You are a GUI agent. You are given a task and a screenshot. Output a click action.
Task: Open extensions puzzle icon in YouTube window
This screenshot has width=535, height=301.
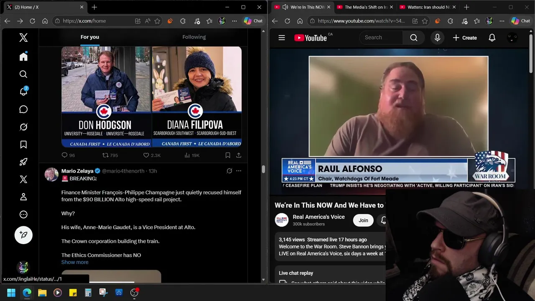pyautogui.click(x=450, y=21)
